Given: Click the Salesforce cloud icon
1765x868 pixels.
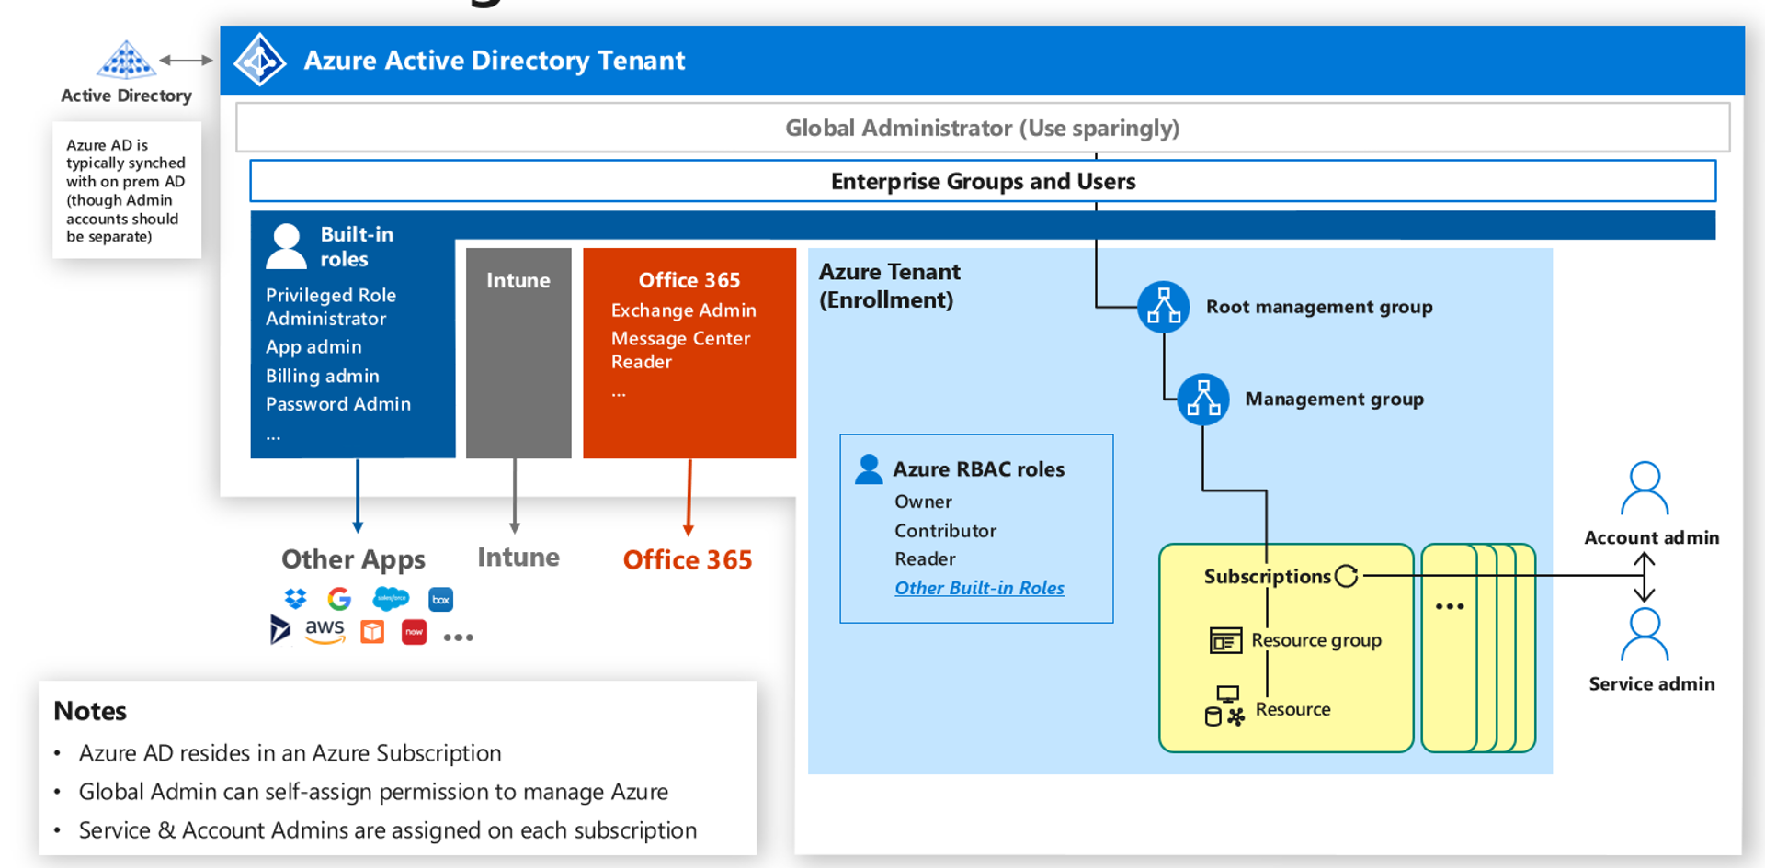Looking at the screenshot, I should (x=391, y=599).
